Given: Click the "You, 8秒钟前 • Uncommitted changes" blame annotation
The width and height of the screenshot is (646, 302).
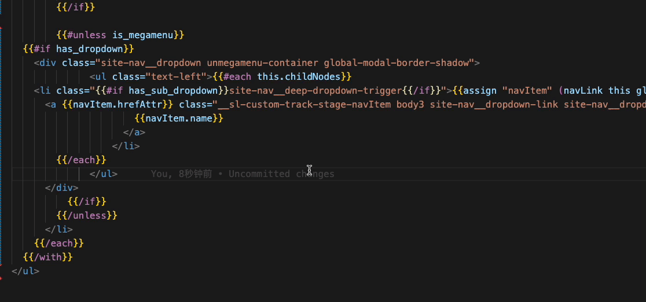Looking at the screenshot, I should coord(243,174).
